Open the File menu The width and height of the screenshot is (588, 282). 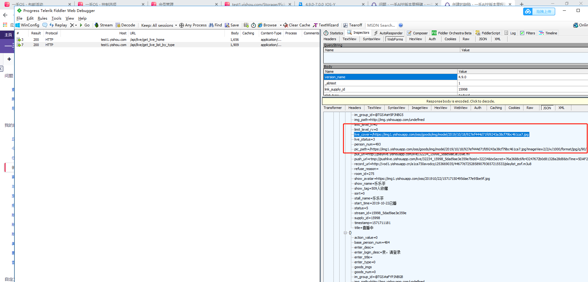[19, 18]
